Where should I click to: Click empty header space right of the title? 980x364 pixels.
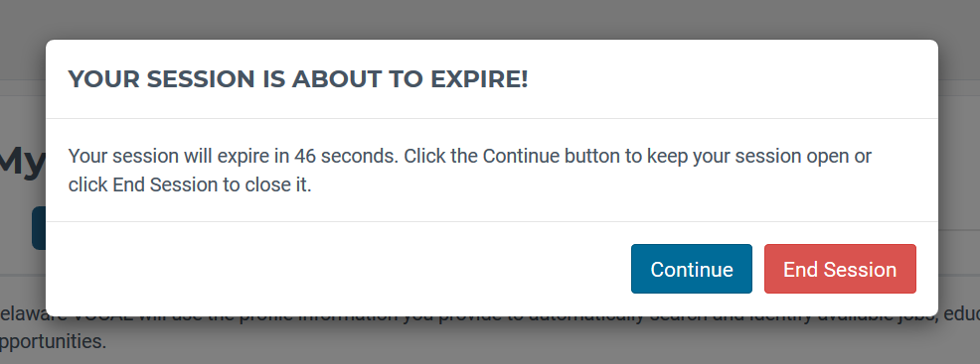[732, 79]
